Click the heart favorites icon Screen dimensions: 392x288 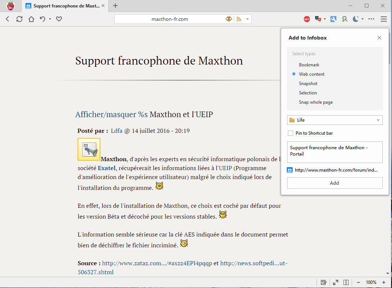pyautogui.click(x=59, y=19)
